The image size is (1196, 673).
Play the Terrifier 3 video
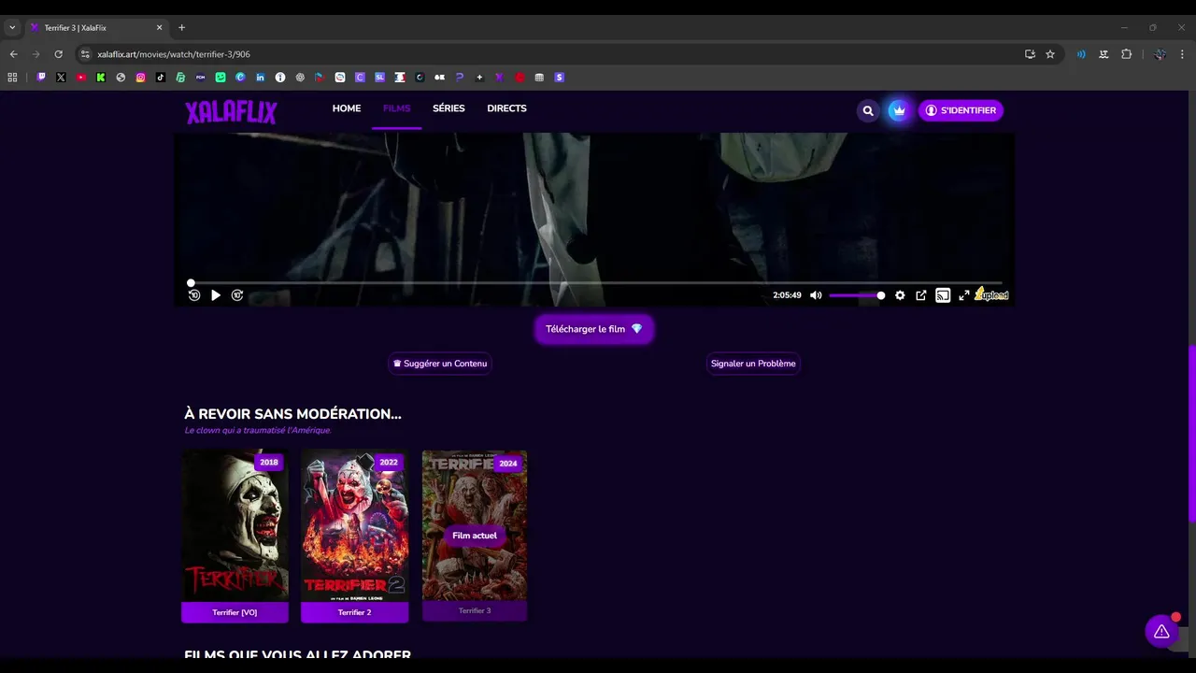[216, 295]
